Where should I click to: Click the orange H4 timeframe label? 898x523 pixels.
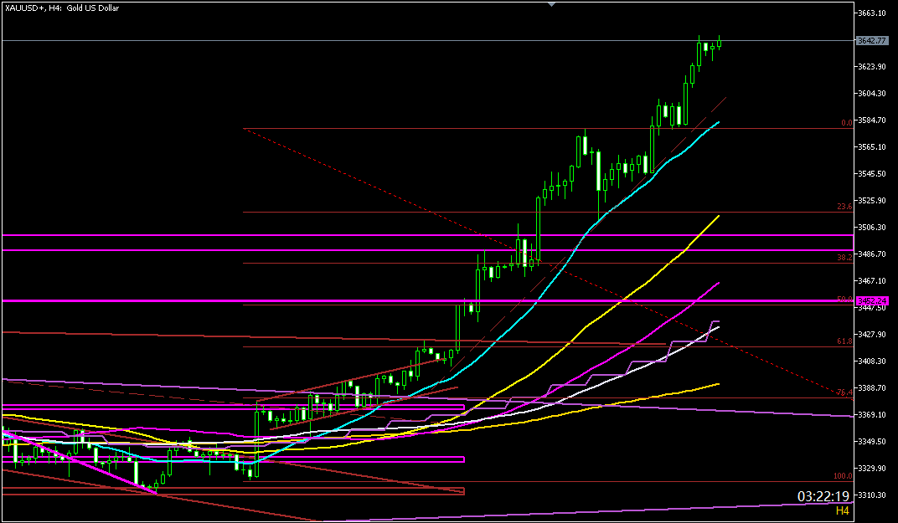click(843, 510)
